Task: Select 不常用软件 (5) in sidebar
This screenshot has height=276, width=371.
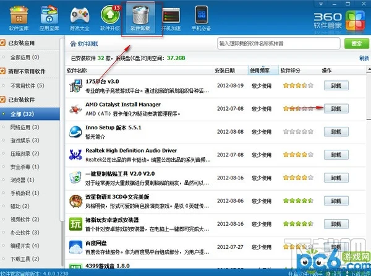Action: (27, 85)
